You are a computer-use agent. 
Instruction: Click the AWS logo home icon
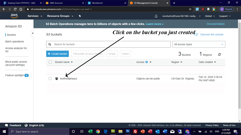pyautogui.click(x=14, y=16)
